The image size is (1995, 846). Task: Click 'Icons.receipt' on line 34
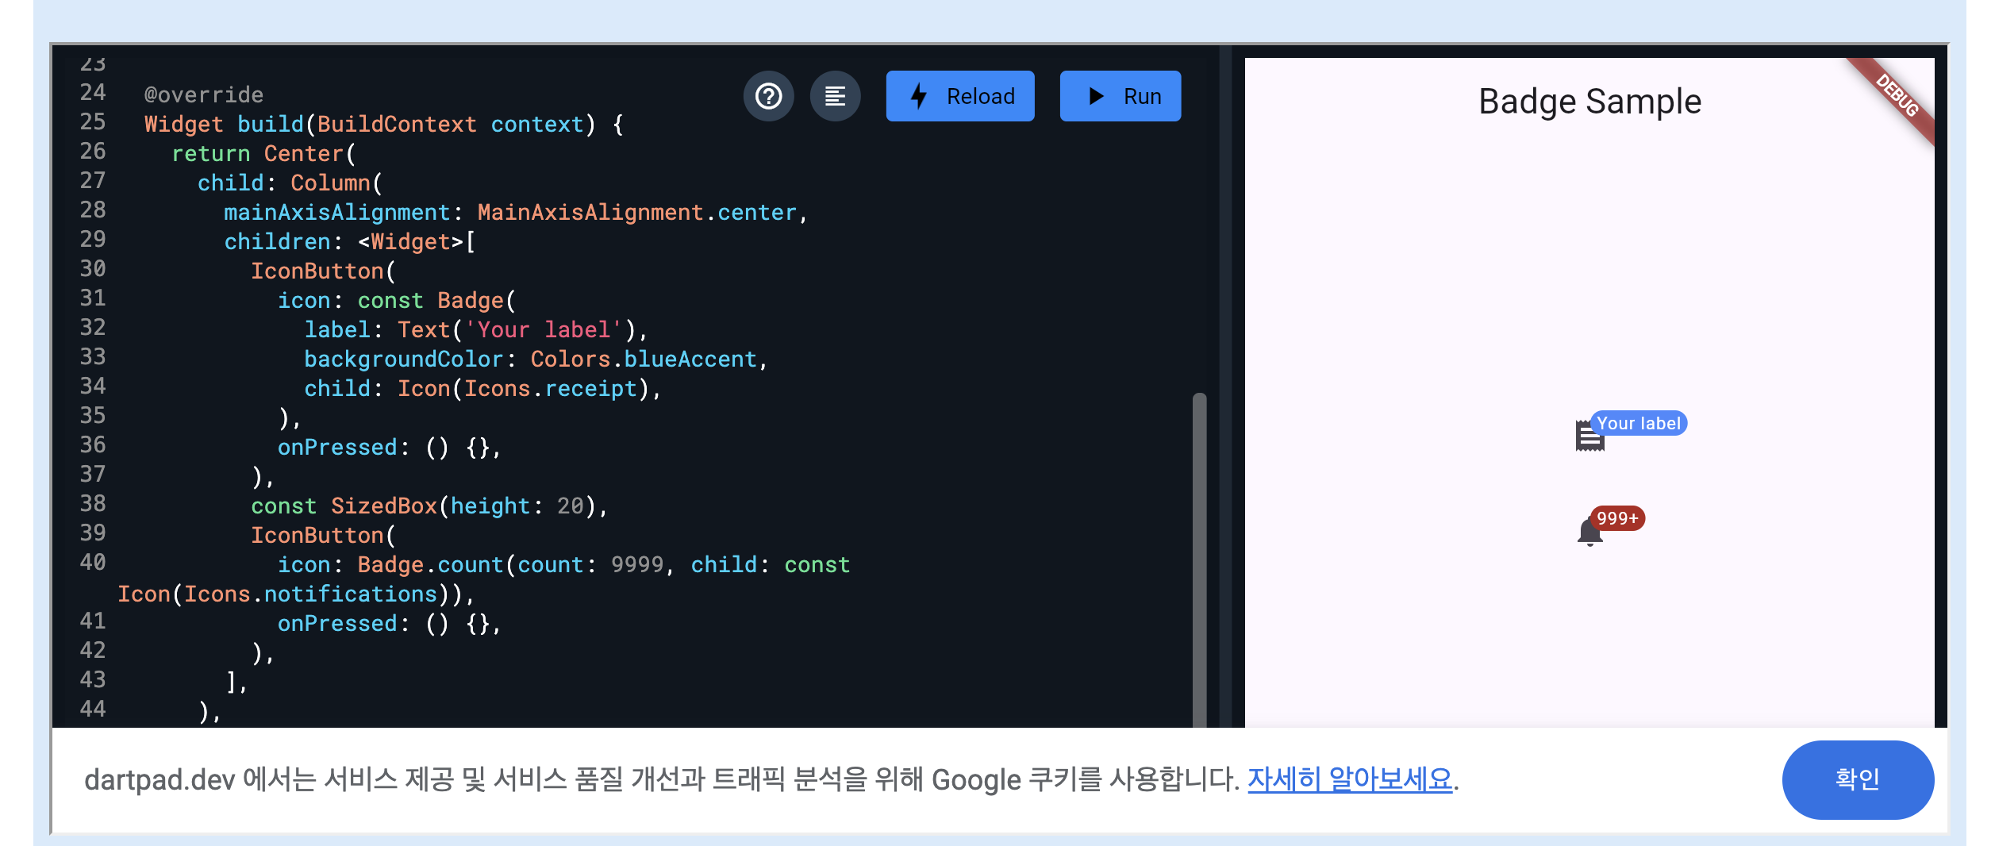pos(551,389)
